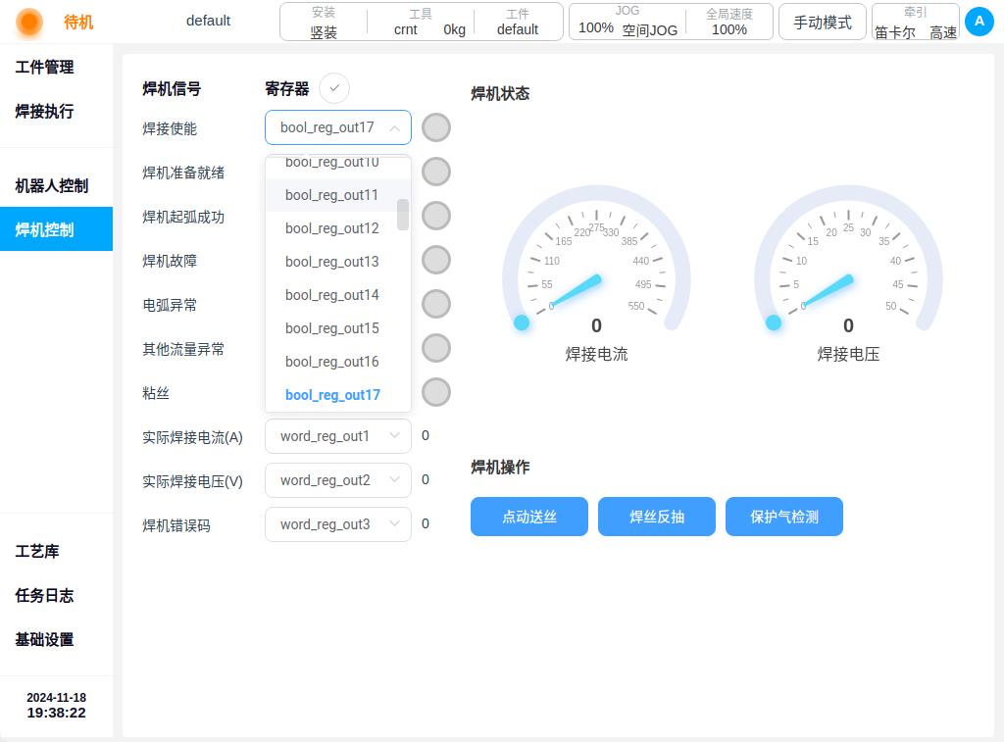
Task: Click the 手动模式 mode selector
Action: point(823,23)
